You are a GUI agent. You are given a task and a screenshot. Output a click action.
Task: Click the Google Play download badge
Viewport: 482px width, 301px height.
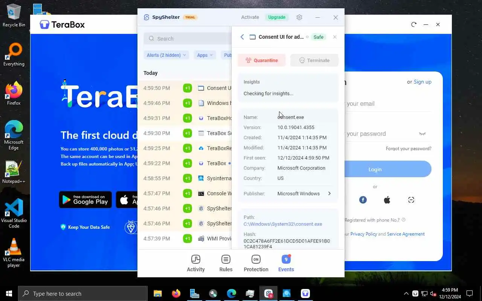pyautogui.click(x=85, y=200)
